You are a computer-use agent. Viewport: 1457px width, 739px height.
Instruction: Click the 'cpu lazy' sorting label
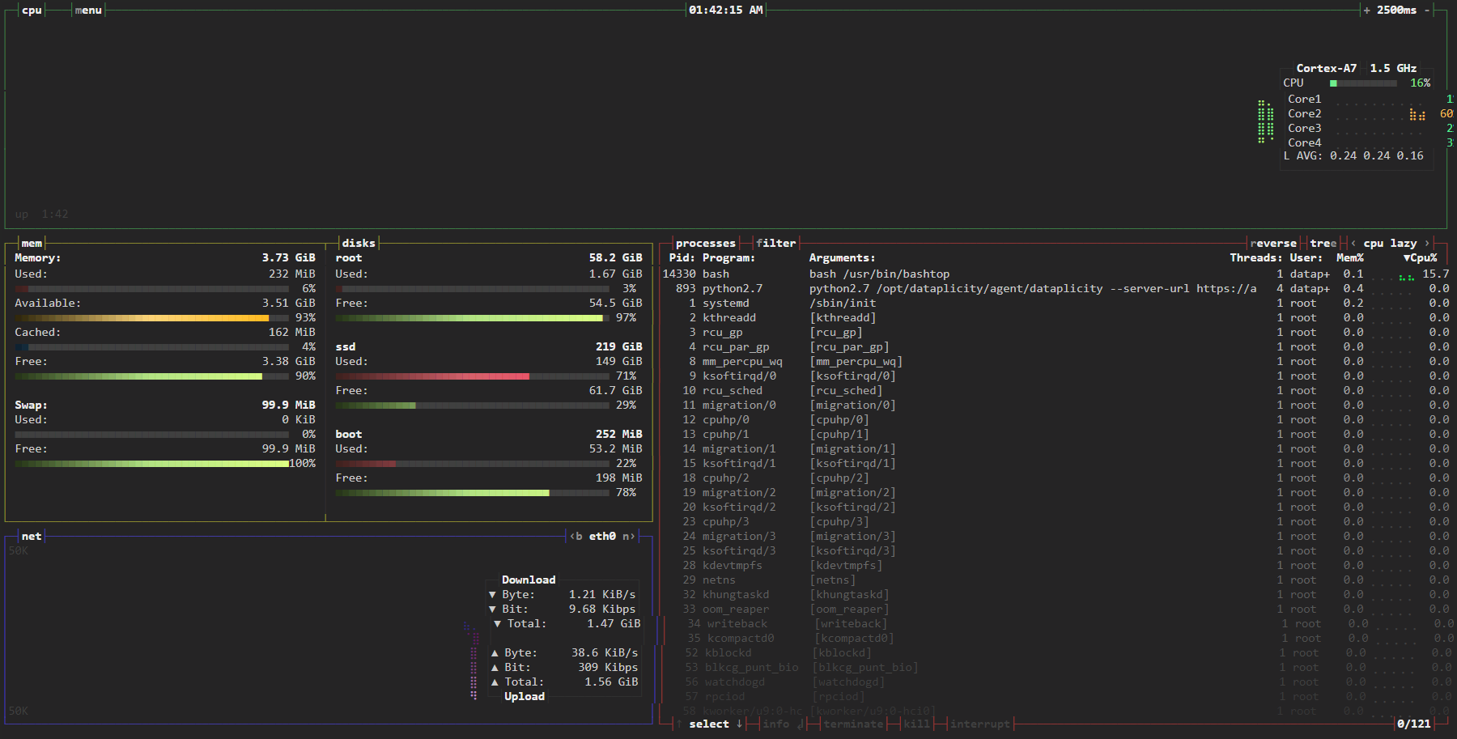[1390, 244]
